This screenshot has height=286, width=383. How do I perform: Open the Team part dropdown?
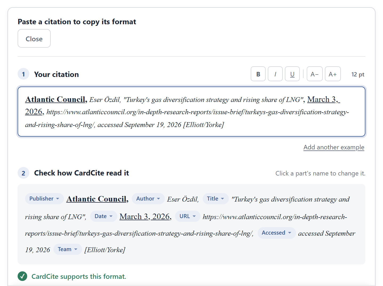point(67,249)
